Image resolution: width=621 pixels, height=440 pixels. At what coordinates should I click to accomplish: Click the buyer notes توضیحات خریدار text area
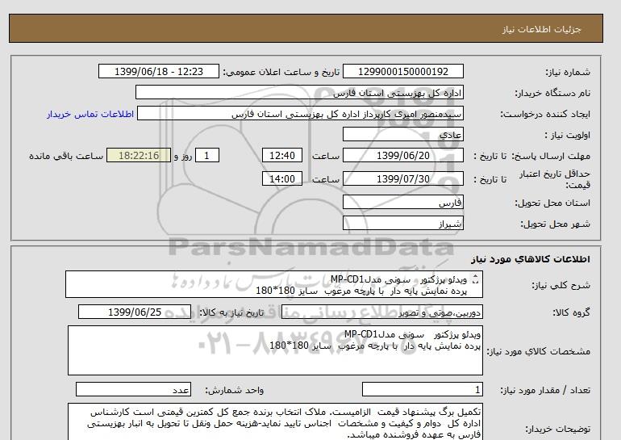[x=275, y=422]
